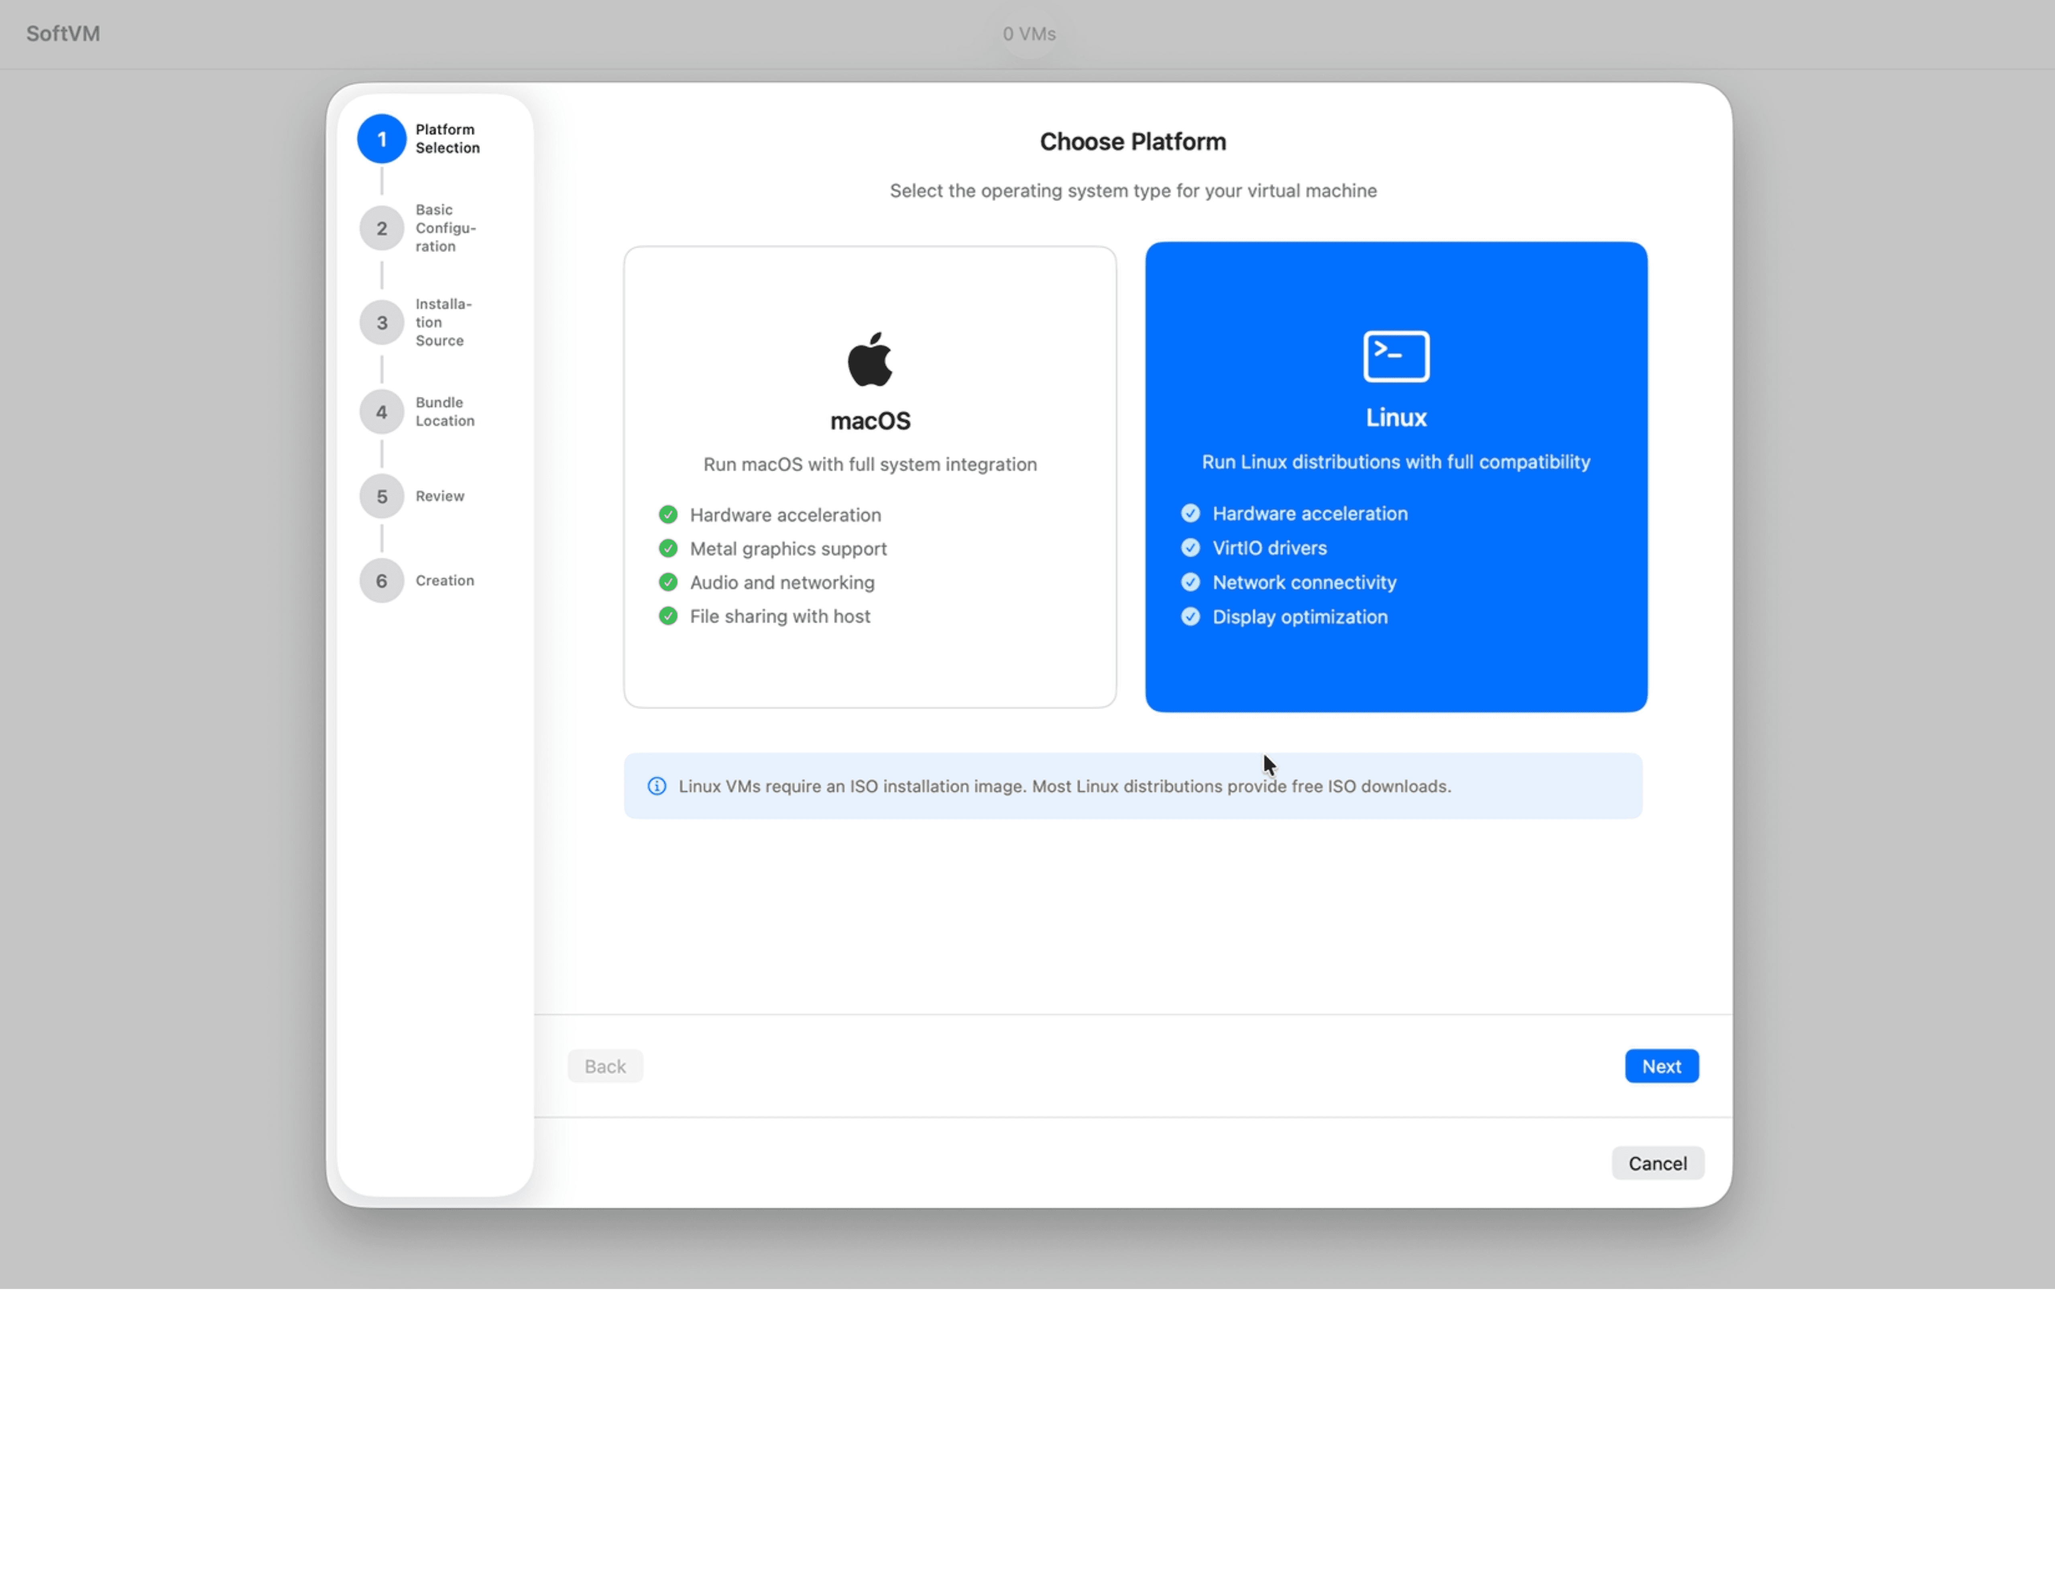Click the disabled Back button
The image size is (2055, 1575).
(605, 1066)
